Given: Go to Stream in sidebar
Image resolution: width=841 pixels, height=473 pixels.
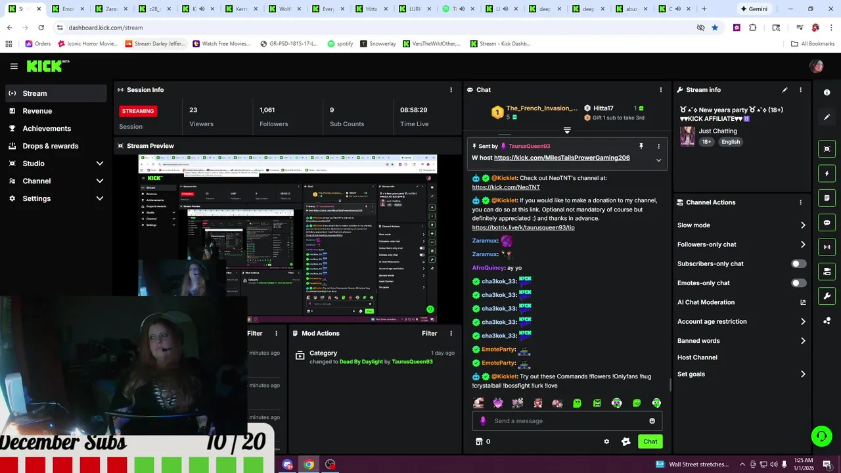Looking at the screenshot, I should pyautogui.click(x=56, y=93).
